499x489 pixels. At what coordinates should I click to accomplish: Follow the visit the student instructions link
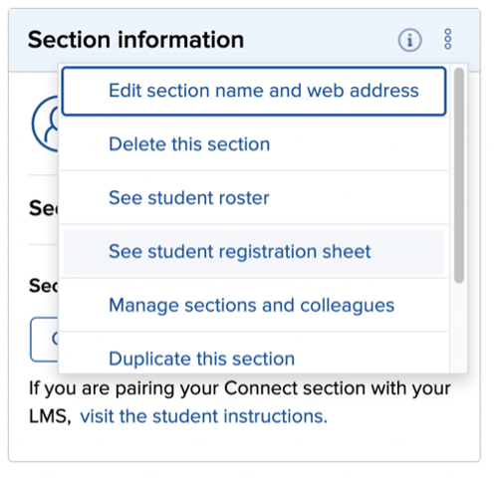pyautogui.click(x=203, y=416)
